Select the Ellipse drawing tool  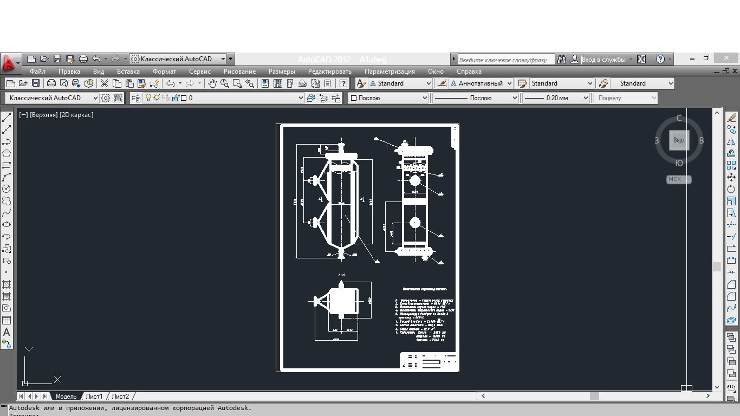point(7,225)
